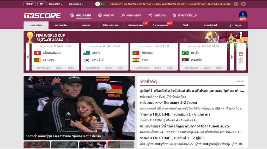The height and width of the screenshot is (149, 267).
Task: Switch to light mode sun toggle
Action: point(97,4)
